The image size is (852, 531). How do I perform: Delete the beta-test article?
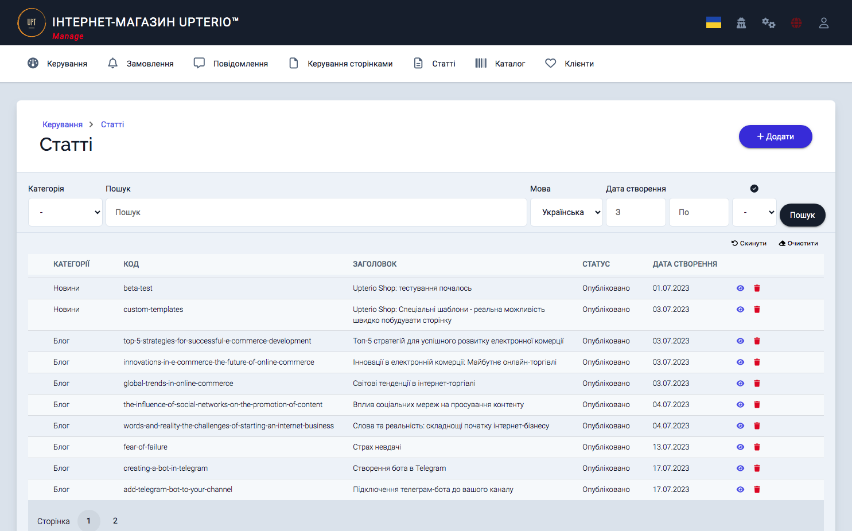(x=757, y=288)
